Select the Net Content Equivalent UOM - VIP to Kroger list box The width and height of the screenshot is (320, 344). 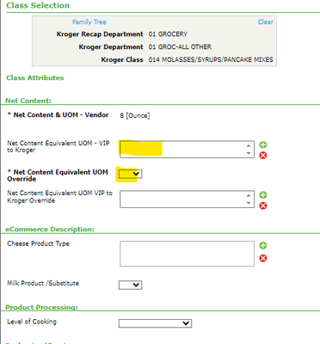coord(187,149)
